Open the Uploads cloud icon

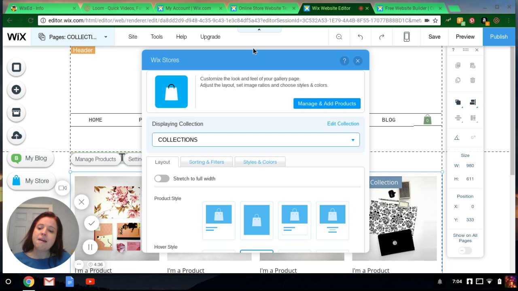pyautogui.click(x=16, y=136)
